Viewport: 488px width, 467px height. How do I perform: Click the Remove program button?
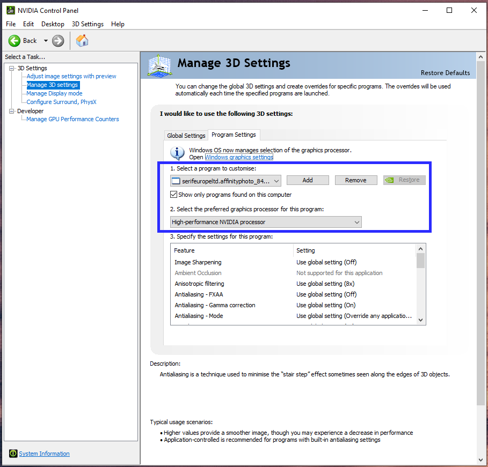point(356,180)
